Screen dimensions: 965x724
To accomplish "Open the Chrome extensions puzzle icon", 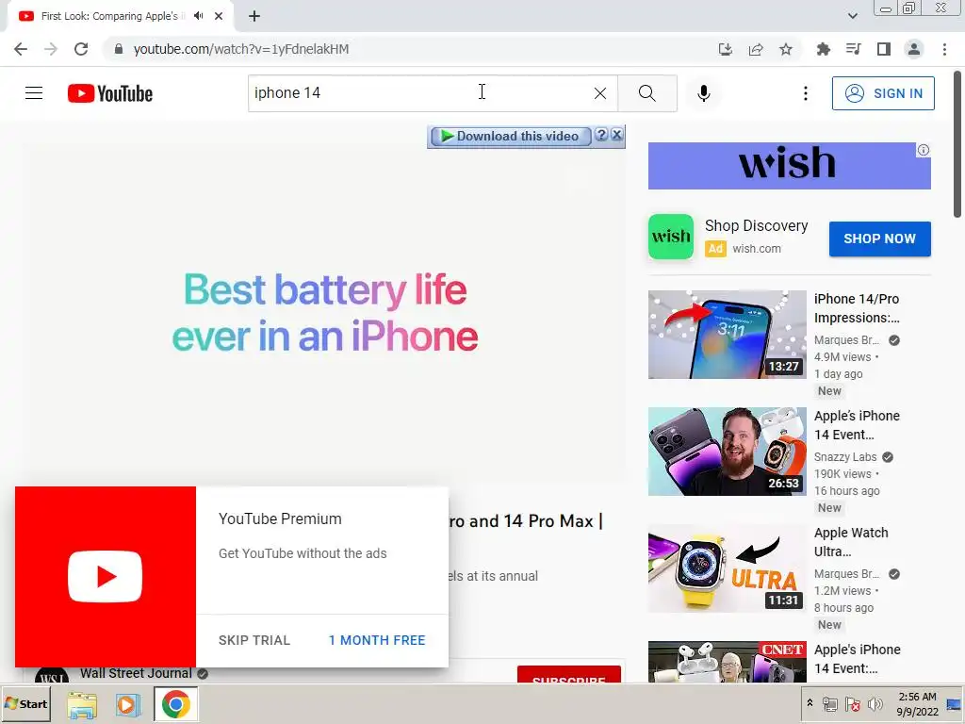I will [823, 49].
